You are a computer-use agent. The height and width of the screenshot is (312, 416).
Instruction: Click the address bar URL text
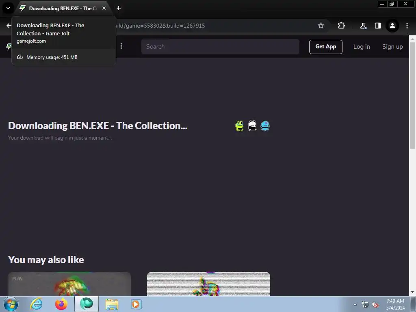(x=160, y=26)
